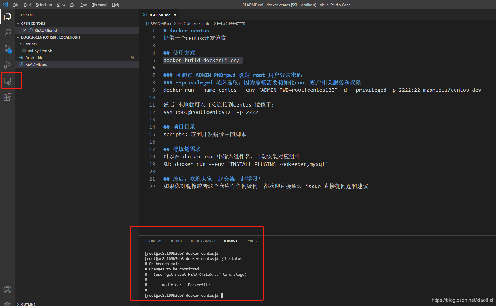Image resolution: width=496 pixels, height=306 pixels.
Task: Switch to the DEBUG CONSOLE tab
Action: (203, 241)
